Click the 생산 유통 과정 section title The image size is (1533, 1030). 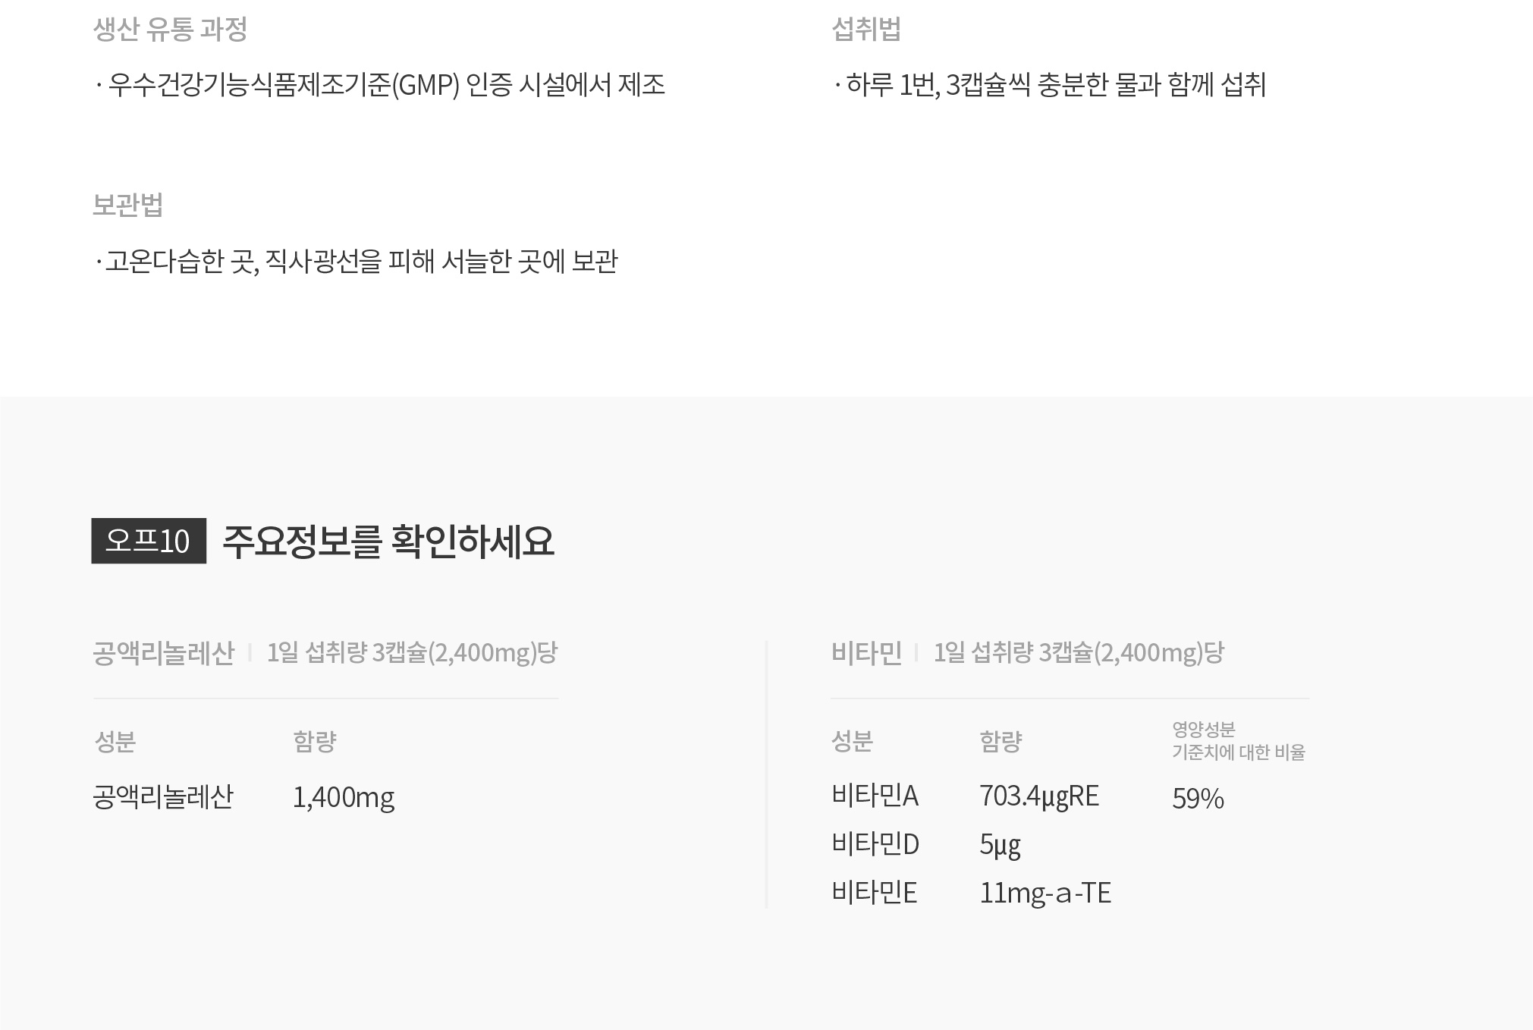pyautogui.click(x=170, y=30)
